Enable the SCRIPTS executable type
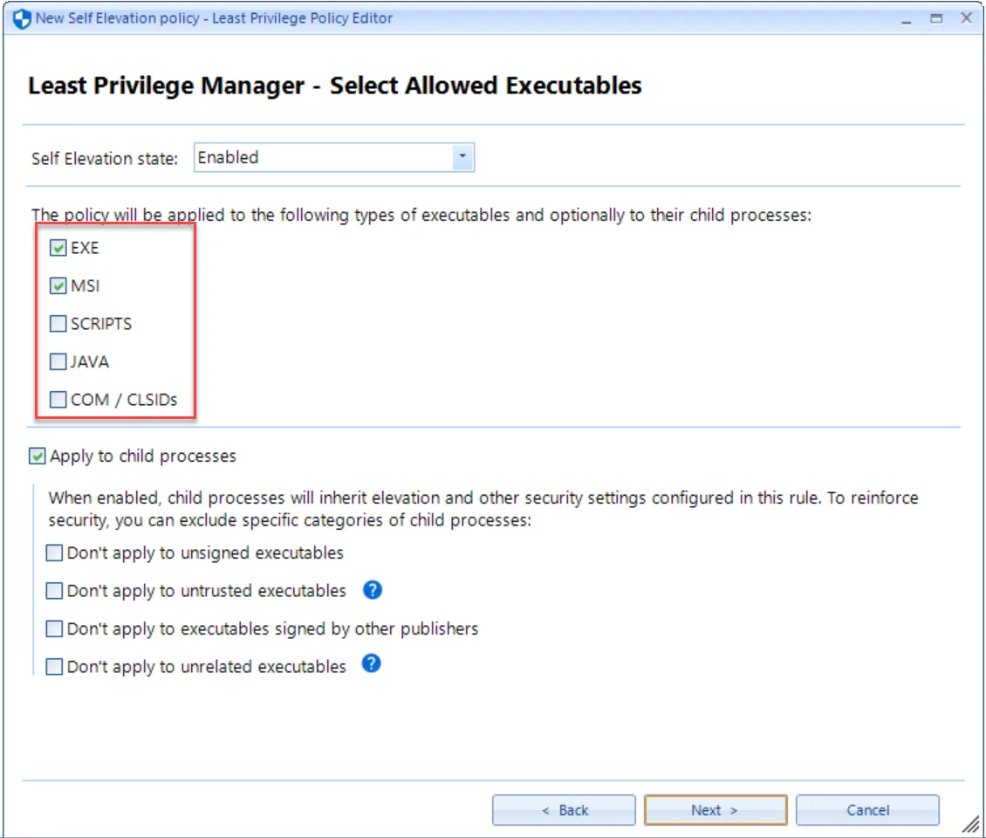 point(58,323)
